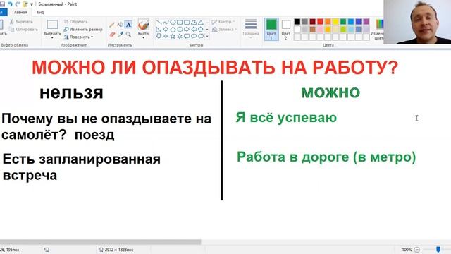Select the Text tool (A)
Screen dimensions: 451x254
[x=128, y=25]
